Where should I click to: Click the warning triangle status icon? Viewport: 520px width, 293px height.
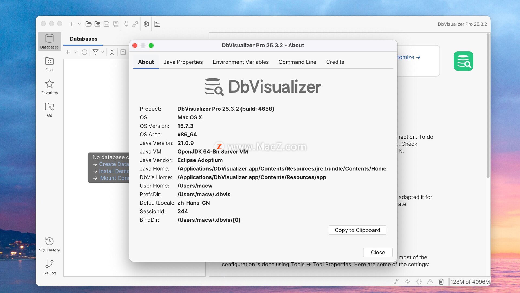pos(430,282)
